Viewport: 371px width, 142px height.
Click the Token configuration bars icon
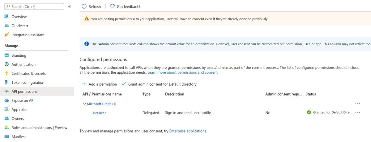[6, 83]
